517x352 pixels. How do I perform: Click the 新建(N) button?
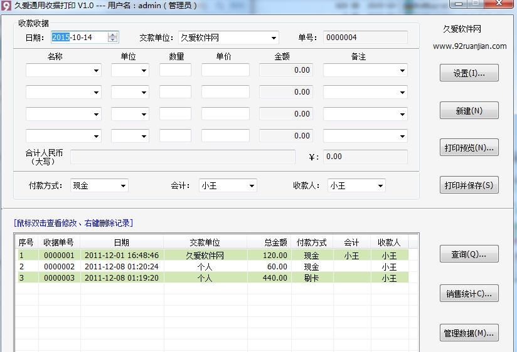(469, 111)
